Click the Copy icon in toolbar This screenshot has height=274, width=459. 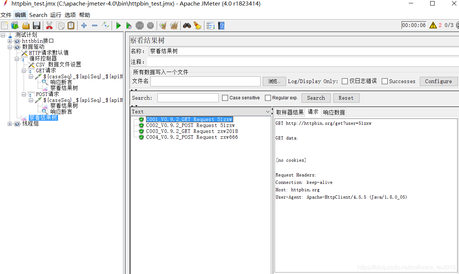(x=60, y=25)
